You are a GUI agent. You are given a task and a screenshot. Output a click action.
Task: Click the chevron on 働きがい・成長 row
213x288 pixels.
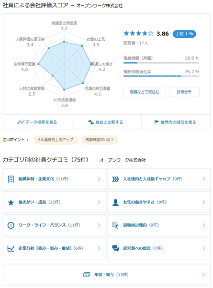tap(99, 202)
